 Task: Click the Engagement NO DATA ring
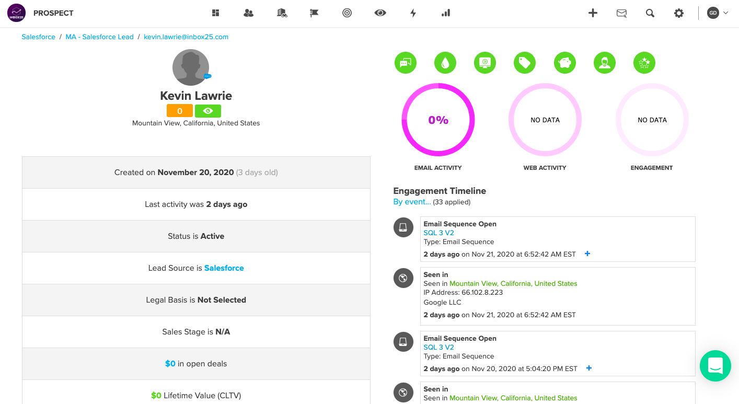pos(652,120)
